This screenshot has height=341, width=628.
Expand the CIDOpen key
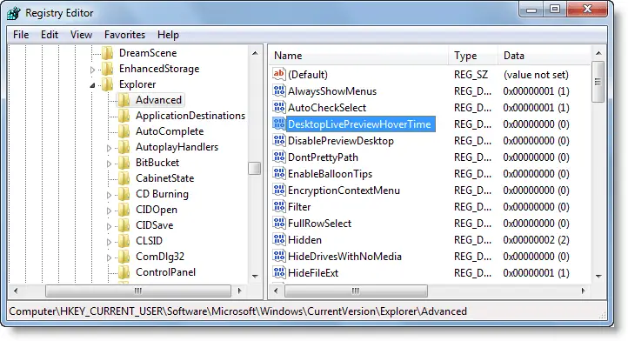point(109,211)
